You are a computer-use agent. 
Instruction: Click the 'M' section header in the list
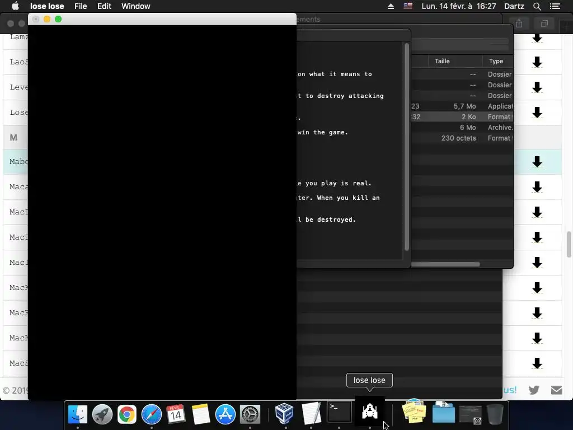click(13, 138)
